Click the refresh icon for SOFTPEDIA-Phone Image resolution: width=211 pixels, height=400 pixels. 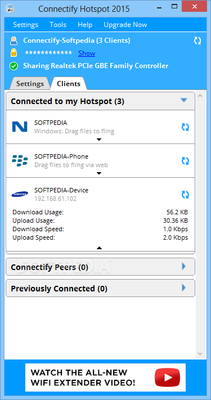[186, 161]
